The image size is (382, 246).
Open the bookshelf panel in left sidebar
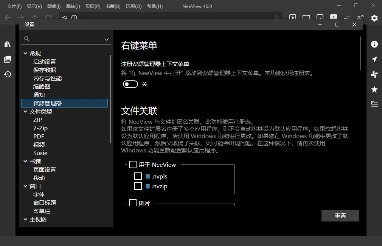8,44
